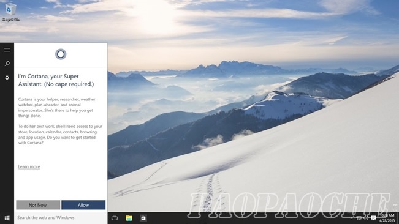Click the Allow button for Cortana
399x224 pixels.
[x=83, y=205]
